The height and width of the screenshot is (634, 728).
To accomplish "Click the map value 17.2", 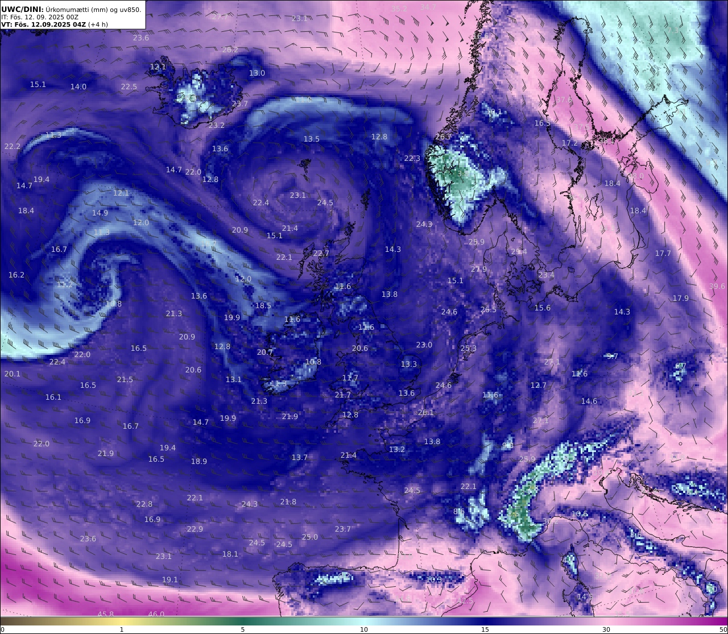I will pyautogui.click(x=570, y=143).
